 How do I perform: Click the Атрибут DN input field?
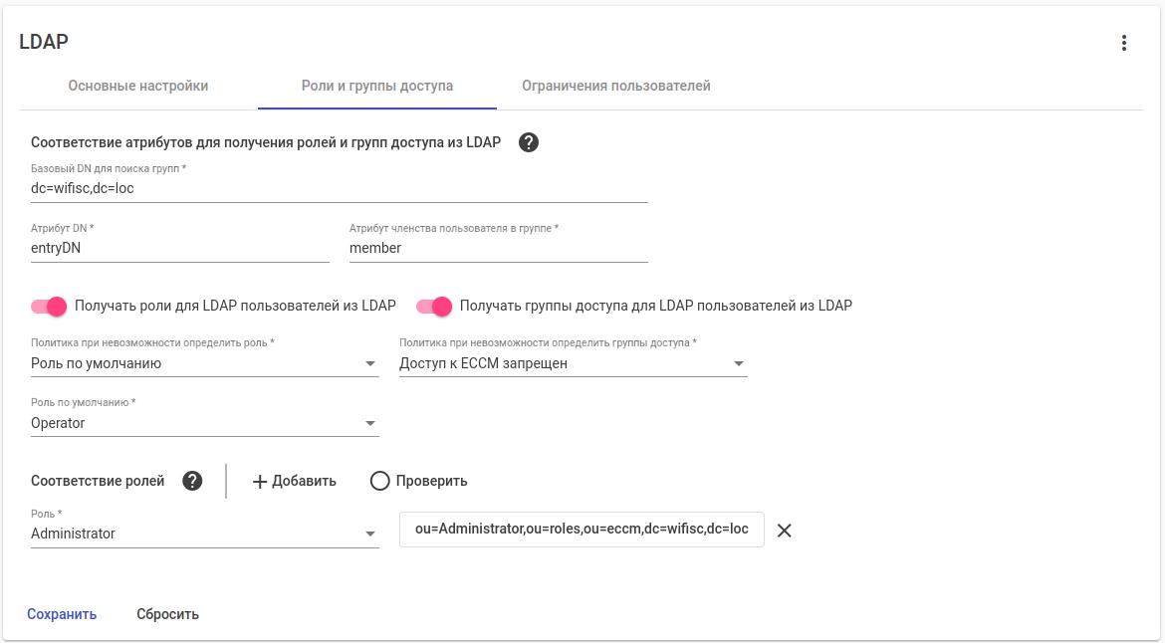click(179, 249)
